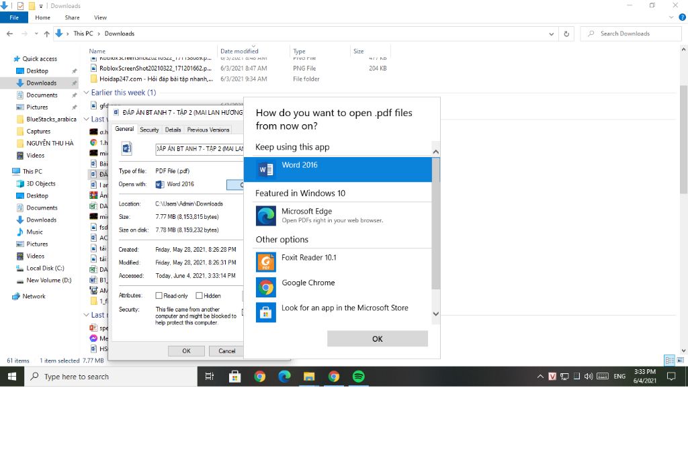Open Documents under Quick access
The height and width of the screenshot is (476, 688).
(42, 95)
